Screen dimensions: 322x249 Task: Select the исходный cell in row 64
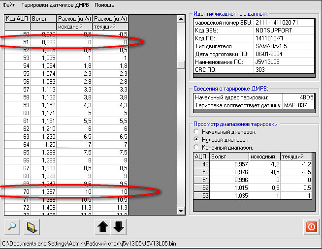click(x=74, y=145)
